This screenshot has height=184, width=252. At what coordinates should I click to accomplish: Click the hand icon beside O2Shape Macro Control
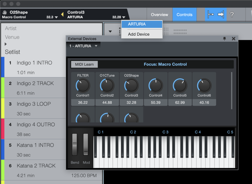[x=4, y=12]
